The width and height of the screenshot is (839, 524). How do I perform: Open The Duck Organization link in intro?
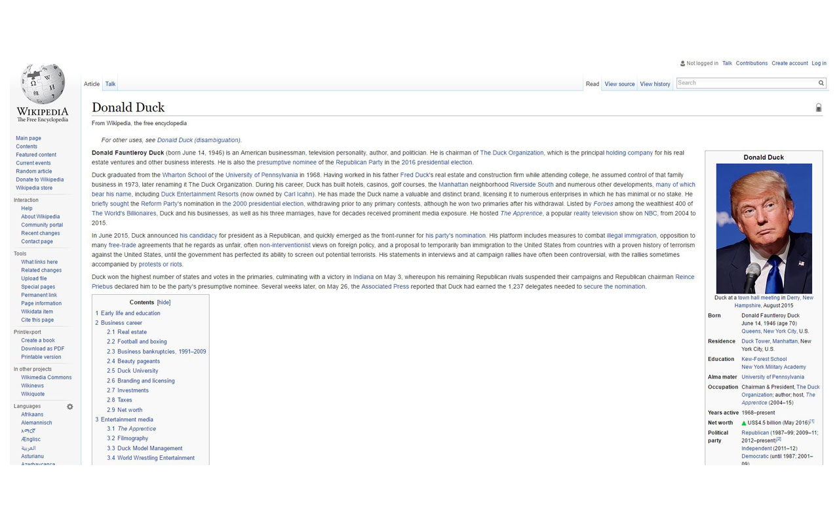[x=512, y=153]
